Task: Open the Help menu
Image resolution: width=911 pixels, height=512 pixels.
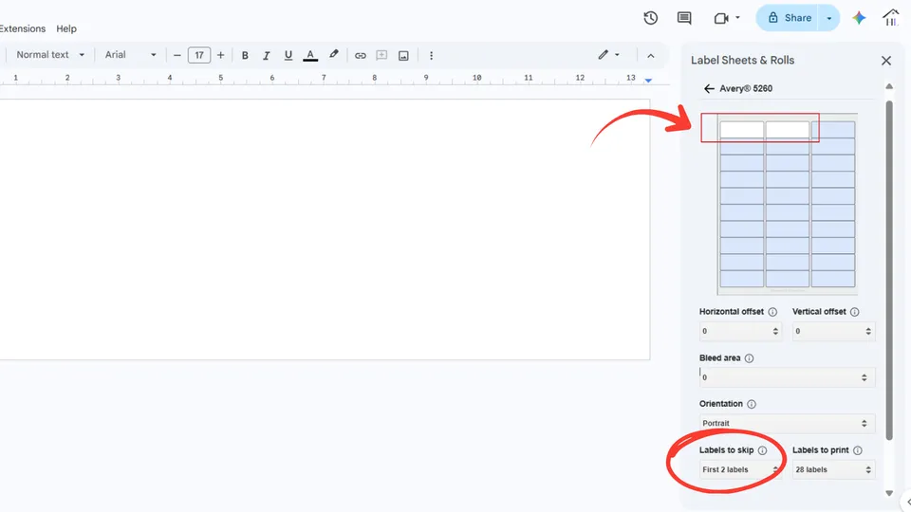Action: click(66, 28)
